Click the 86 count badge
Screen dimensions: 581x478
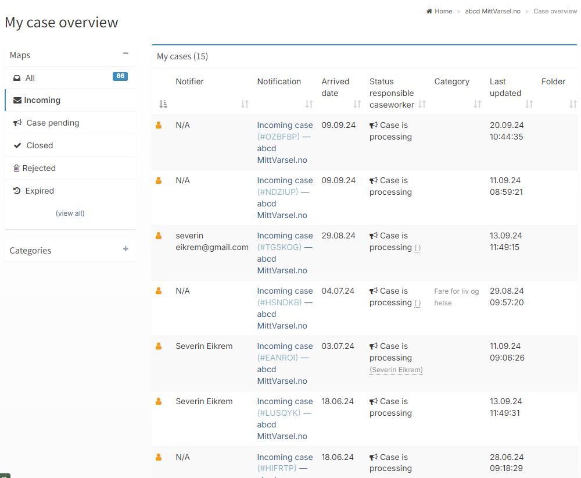[120, 76]
